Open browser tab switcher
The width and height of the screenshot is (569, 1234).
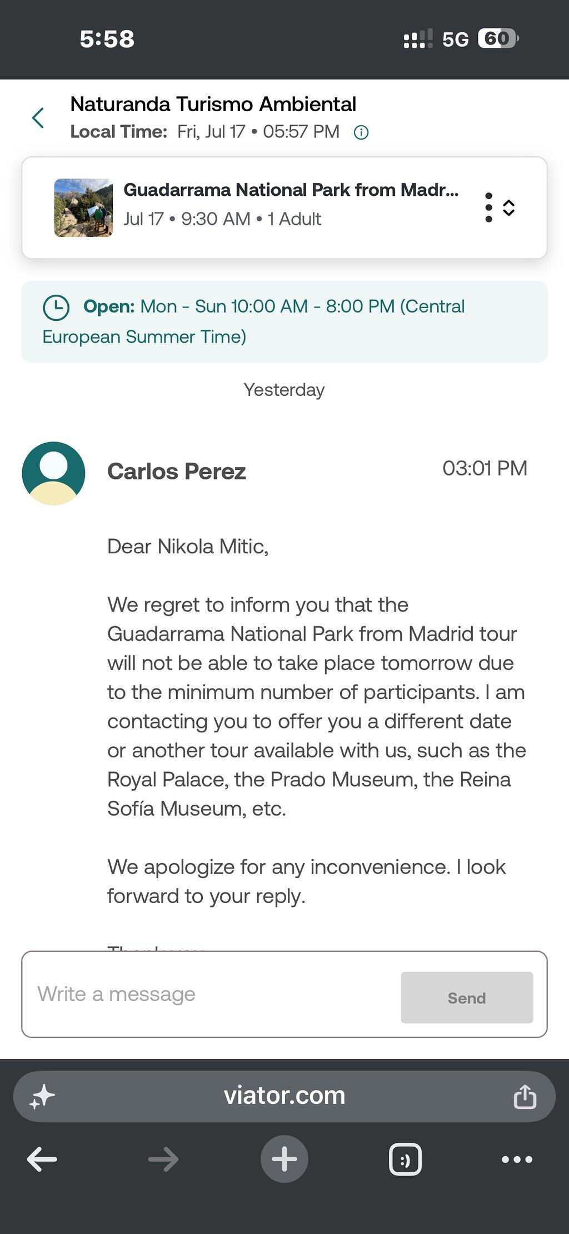pyautogui.click(x=405, y=1159)
